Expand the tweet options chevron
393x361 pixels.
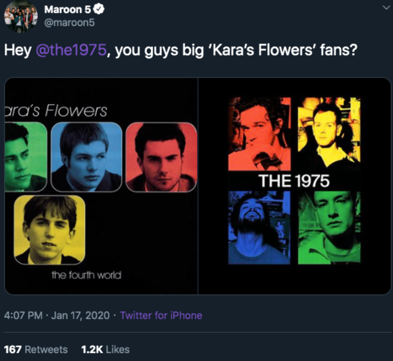[x=386, y=8]
